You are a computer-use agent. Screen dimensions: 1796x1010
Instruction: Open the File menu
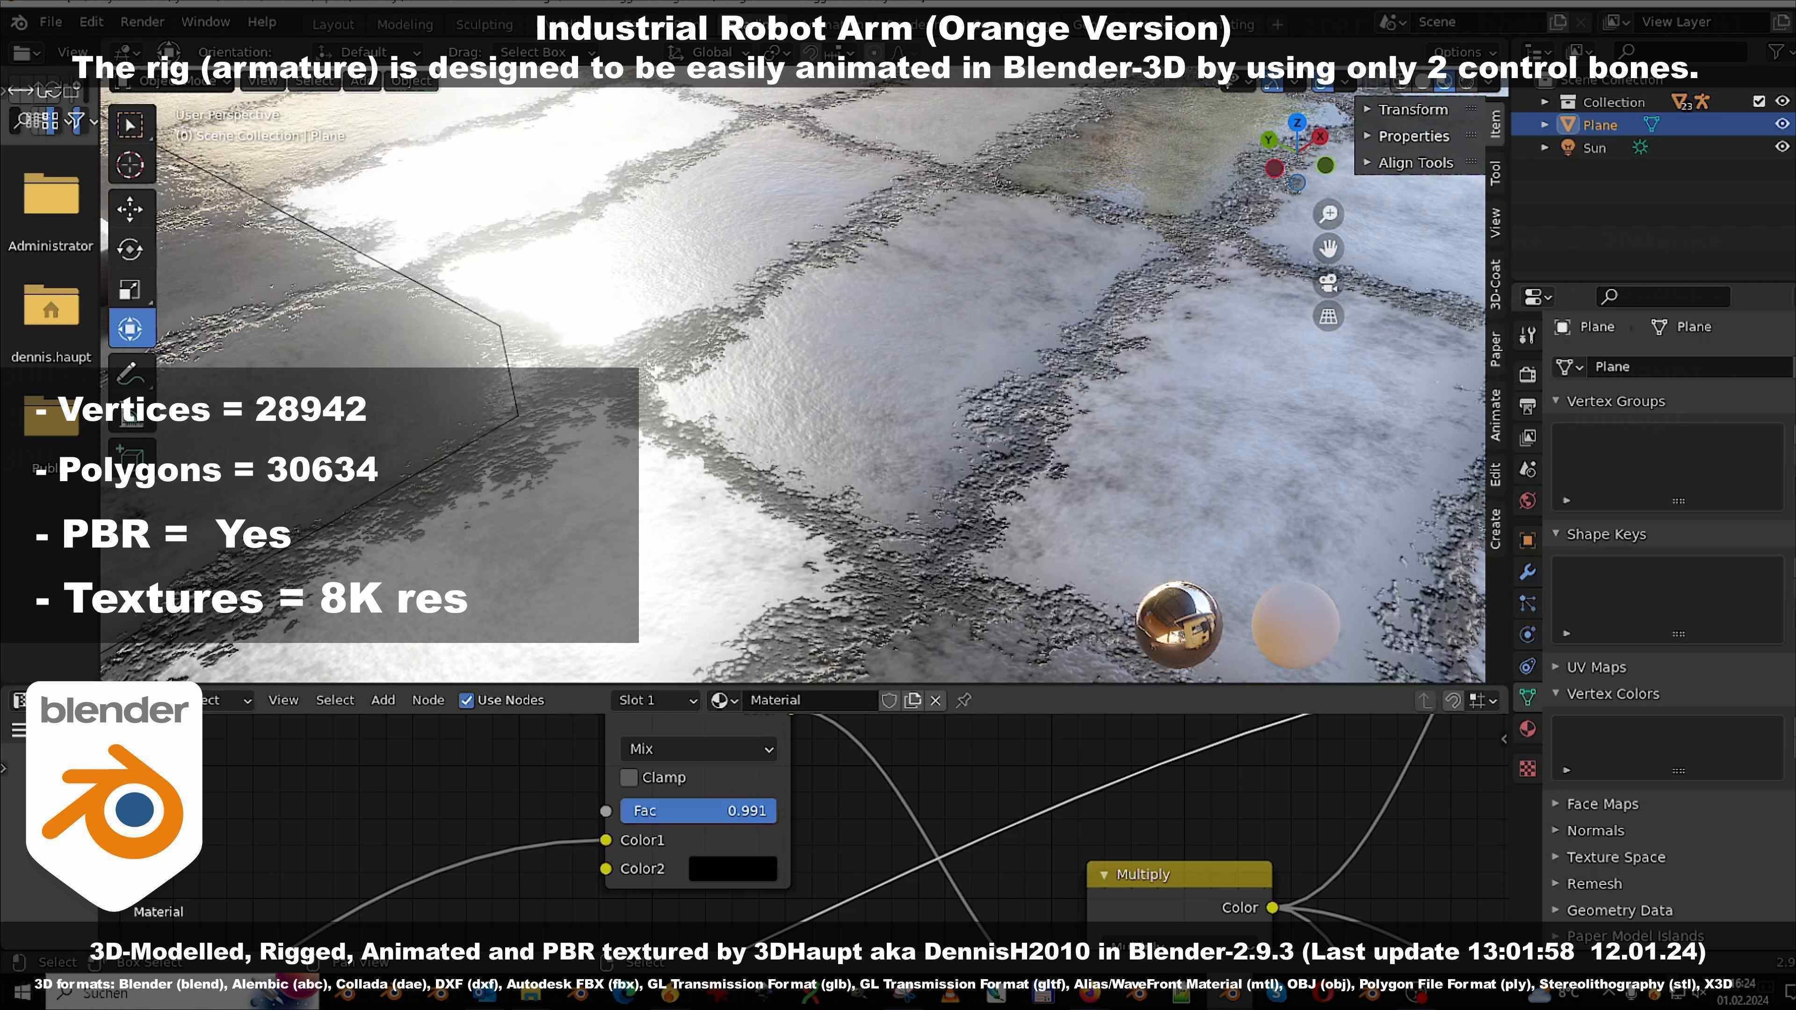click(50, 22)
